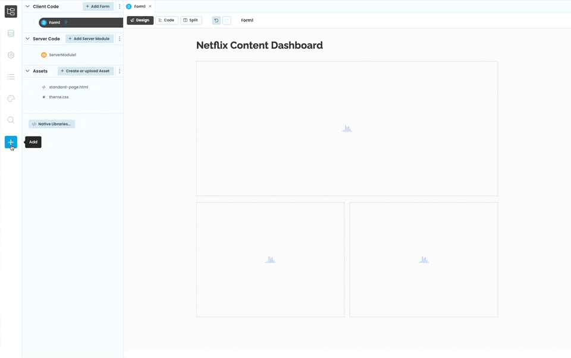Open the App Browser sidebar icon
Screen dimensions: 571x358
click(x=11, y=12)
